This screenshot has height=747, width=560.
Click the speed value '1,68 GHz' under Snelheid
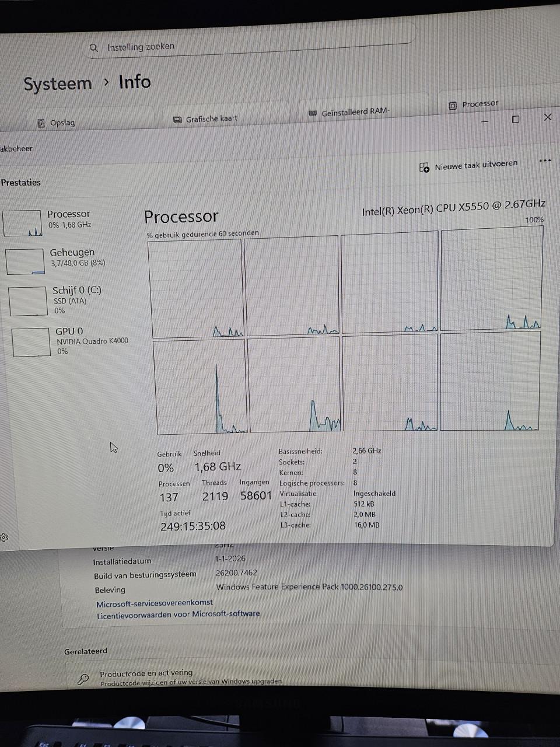click(x=218, y=467)
